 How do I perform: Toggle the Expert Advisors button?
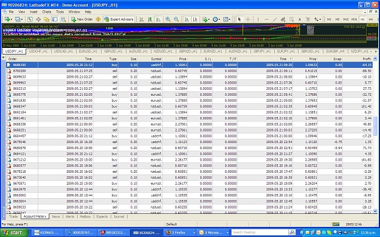point(119,19)
